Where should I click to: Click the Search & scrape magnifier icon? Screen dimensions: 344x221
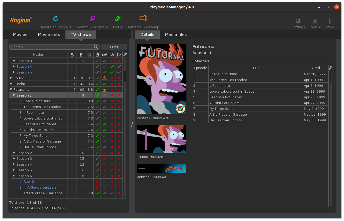point(92,19)
